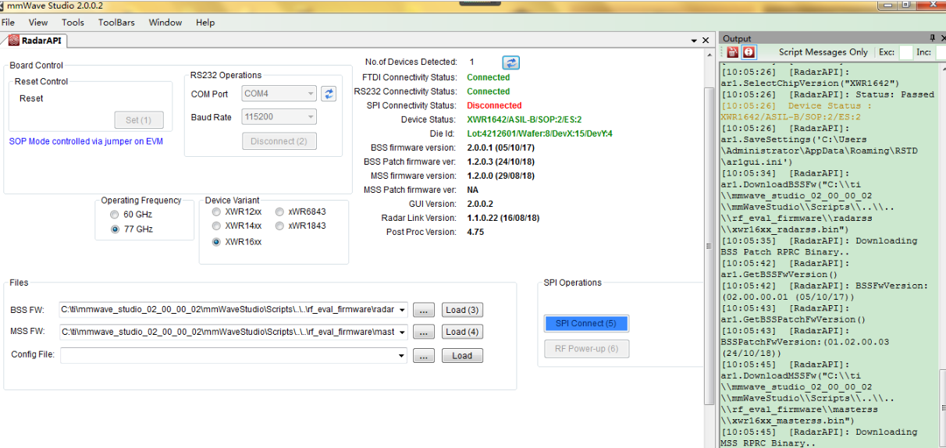The height and width of the screenshot is (448, 946).
Task: Toggle Script Messages Only in Output
Action: point(823,52)
